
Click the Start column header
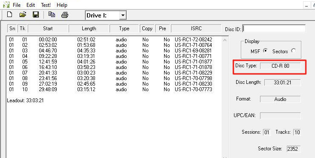click(48, 29)
